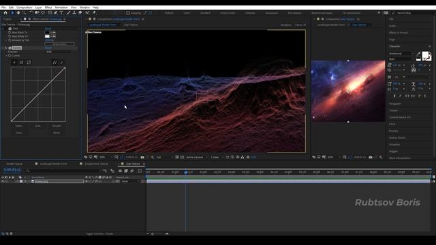
Task: Switch to Displacement Texture timeline tab
Action: click(96, 164)
